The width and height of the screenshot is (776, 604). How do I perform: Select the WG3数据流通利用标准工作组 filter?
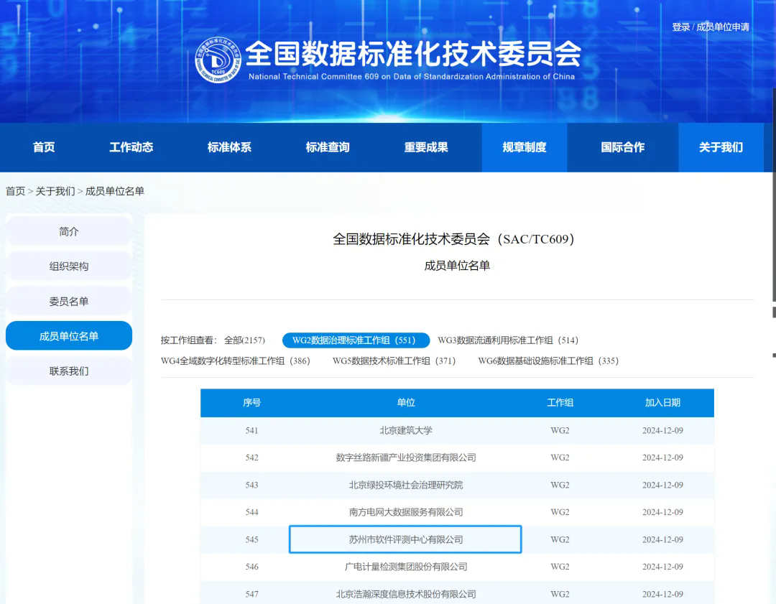point(507,340)
